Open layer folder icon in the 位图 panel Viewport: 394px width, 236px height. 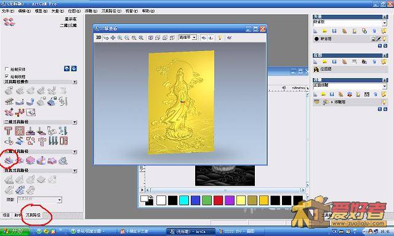[x=324, y=61]
